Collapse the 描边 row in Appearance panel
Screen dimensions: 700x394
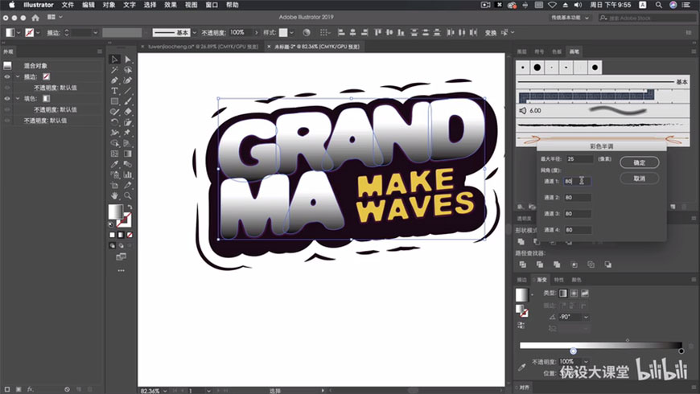[17, 76]
